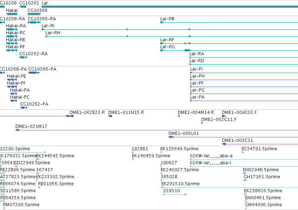Click EST EN00461.5prime

[x=263, y=198]
